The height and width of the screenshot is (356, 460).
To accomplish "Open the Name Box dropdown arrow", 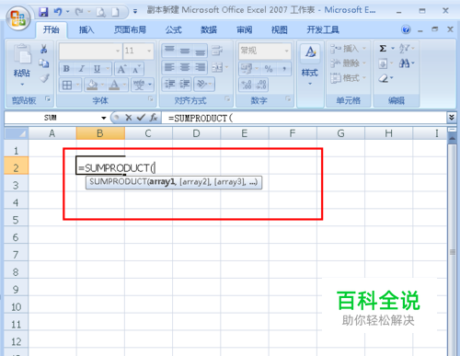I will pos(104,118).
